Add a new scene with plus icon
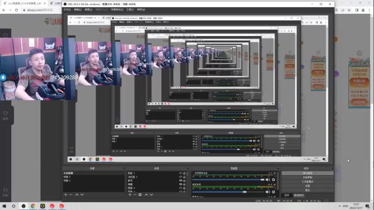The width and height of the screenshot is (374, 210). tap(65, 195)
